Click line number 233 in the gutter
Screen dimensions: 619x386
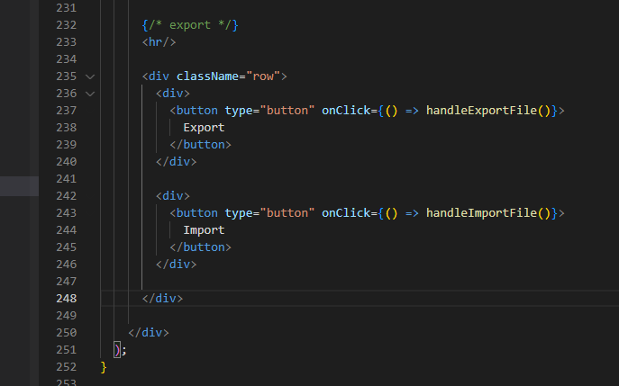tap(67, 41)
